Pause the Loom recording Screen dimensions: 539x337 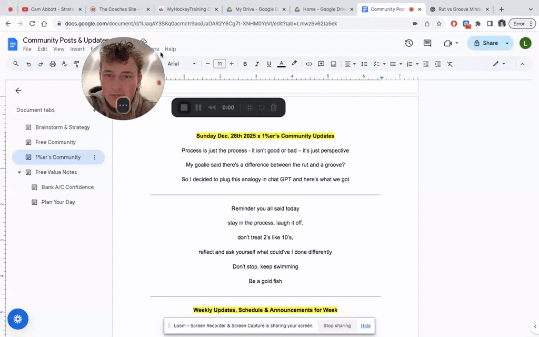point(198,107)
